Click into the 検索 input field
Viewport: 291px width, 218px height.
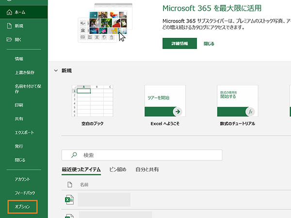[x=145, y=155]
